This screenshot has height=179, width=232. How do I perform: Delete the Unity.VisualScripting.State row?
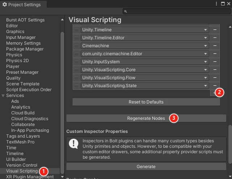215,86
